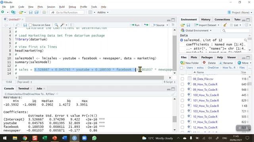This screenshot has height=142, width=254.
Task: Check the box for 101_How_To_Code.R
Action: point(183,101)
